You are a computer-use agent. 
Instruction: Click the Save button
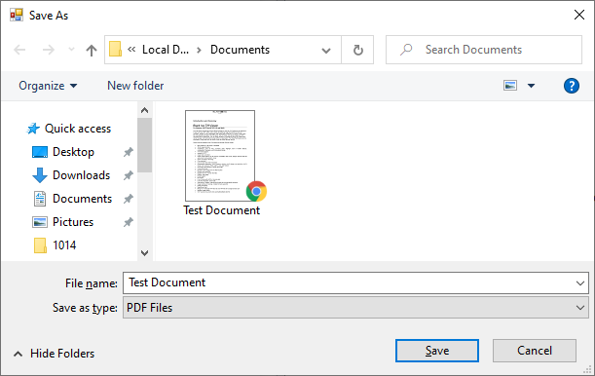[437, 351]
